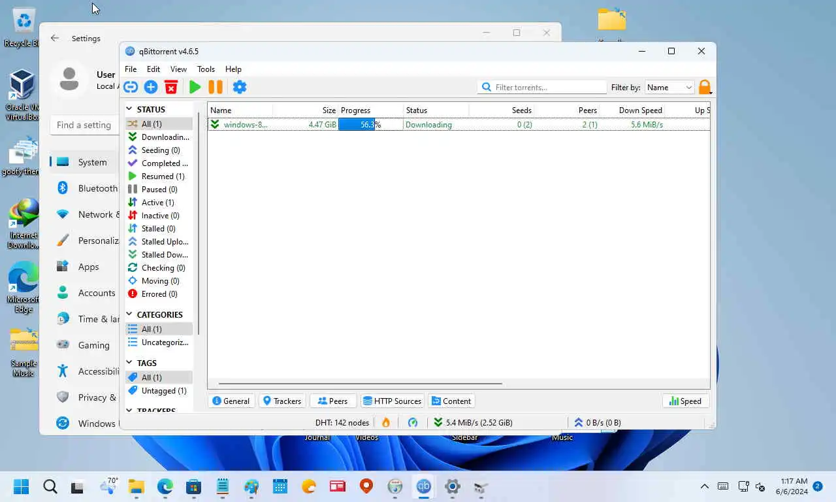Click the Add Torrent Link toolbar icon
Viewport: 836px width, 502px height.
pyautogui.click(x=131, y=87)
